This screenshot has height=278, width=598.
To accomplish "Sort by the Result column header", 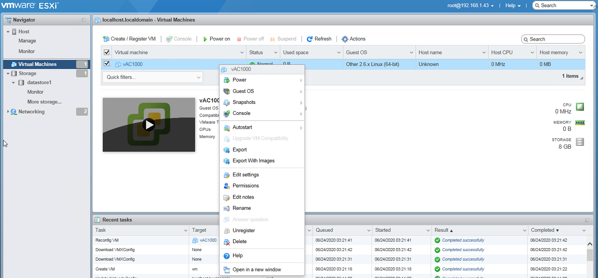I will click(x=480, y=230).
